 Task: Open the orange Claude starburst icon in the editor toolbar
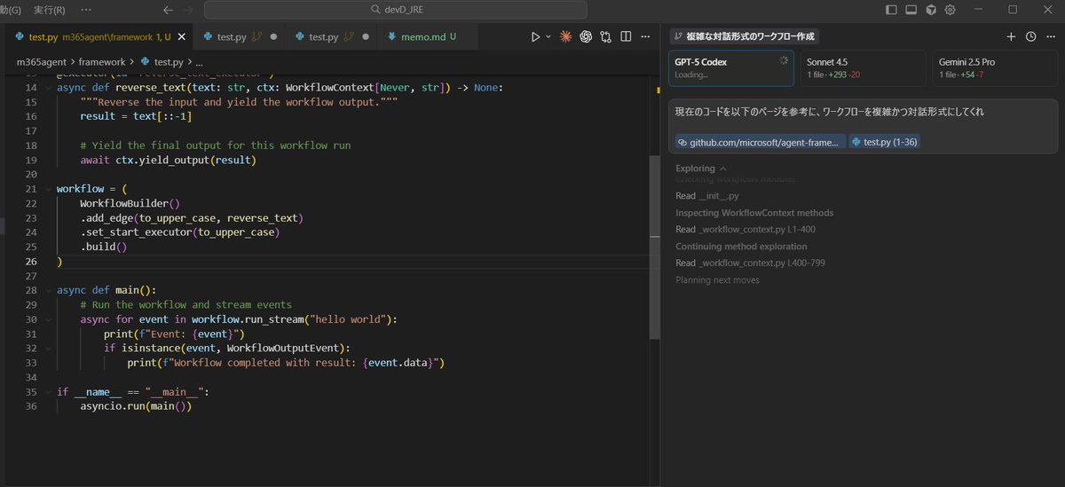(x=565, y=37)
